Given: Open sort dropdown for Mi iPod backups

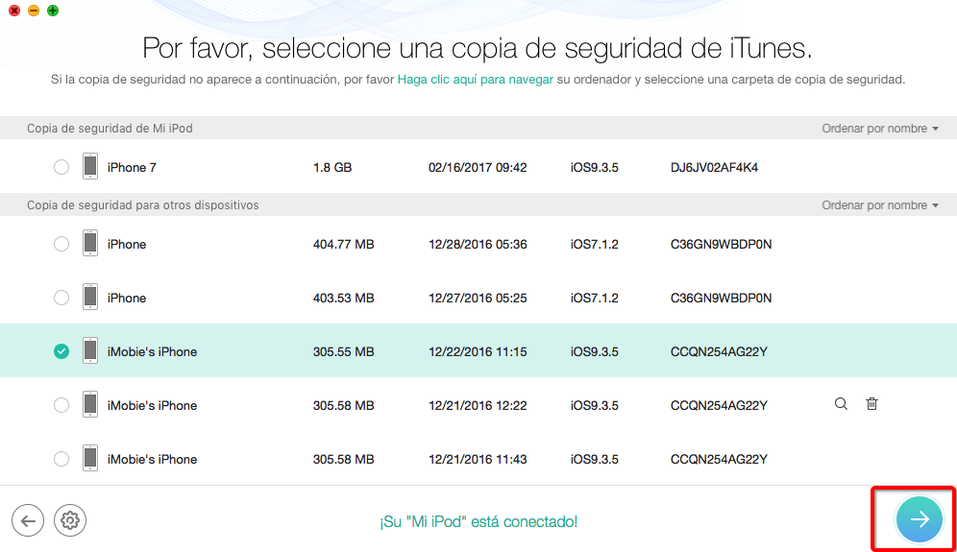Looking at the screenshot, I should point(879,128).
